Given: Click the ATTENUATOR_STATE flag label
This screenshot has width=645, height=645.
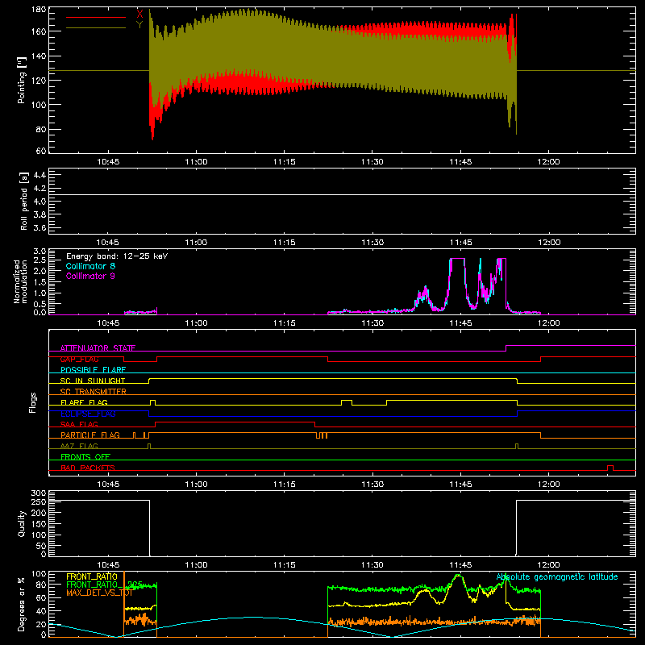Looking at the screenshot, I should (98, 348).
